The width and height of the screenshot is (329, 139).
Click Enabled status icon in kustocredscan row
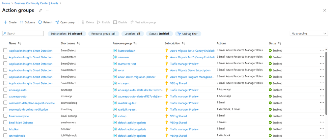point(270,50)
